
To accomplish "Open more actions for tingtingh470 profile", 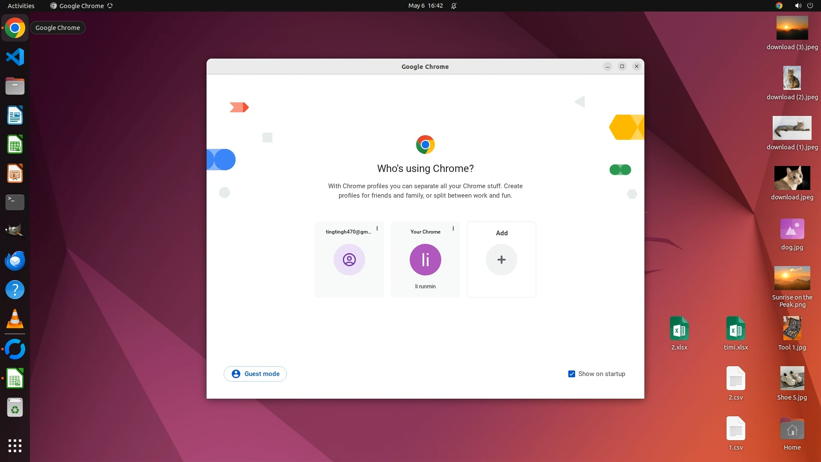I will 377,228.
